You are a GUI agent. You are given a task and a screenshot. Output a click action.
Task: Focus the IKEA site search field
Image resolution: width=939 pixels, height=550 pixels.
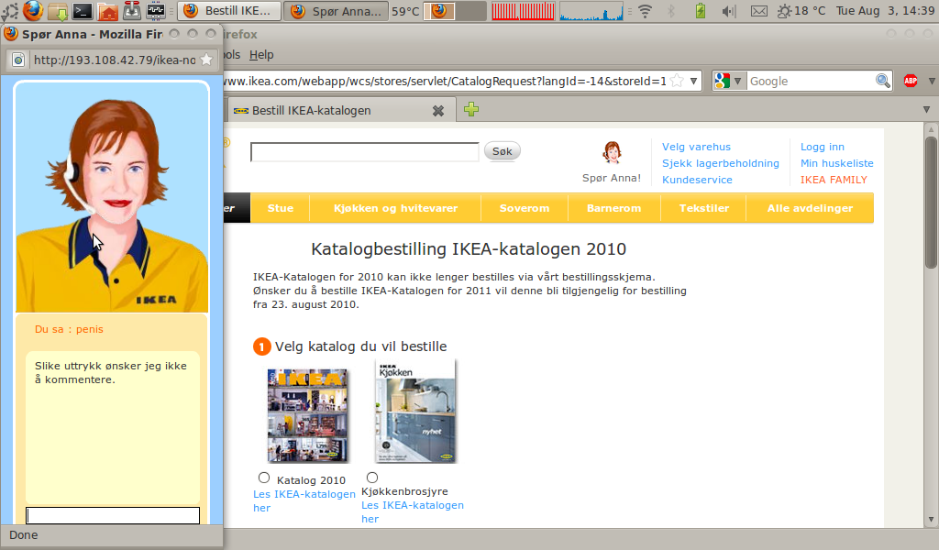(x=365, y=152)
